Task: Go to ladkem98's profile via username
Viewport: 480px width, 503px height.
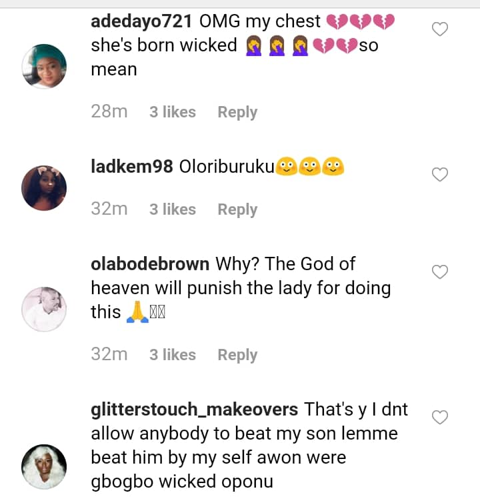Action: click(x=132, y=167)
